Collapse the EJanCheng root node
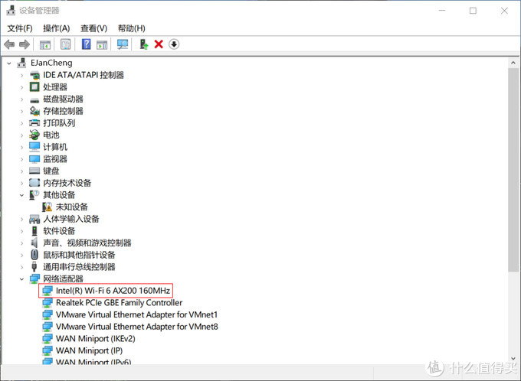 pos(9,63)
